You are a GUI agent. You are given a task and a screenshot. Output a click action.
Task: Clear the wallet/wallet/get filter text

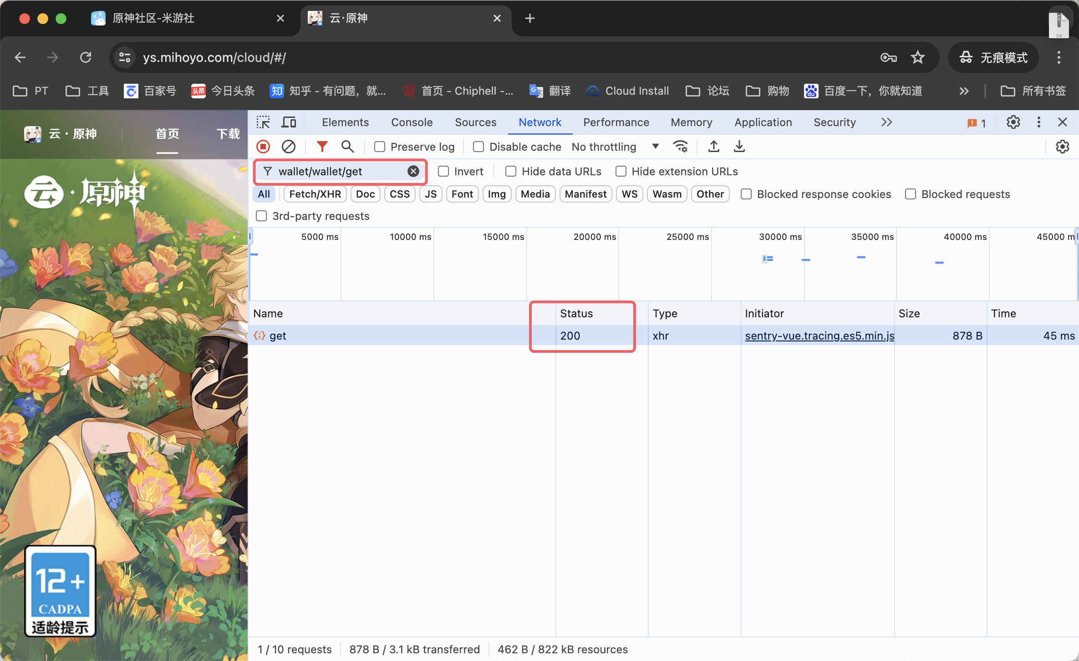pos(413,171)
